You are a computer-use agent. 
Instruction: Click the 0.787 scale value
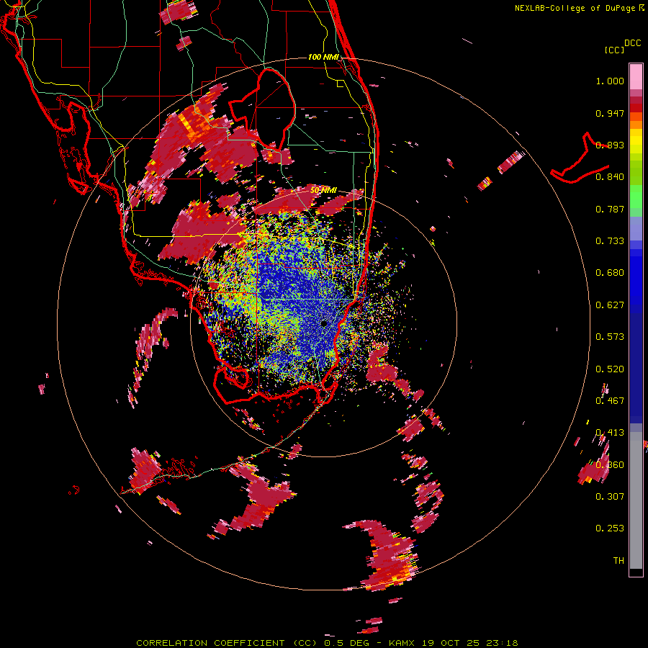[x=610, y=209]
